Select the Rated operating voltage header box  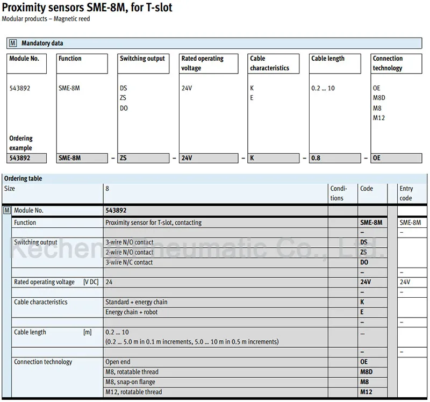(209, 63)
